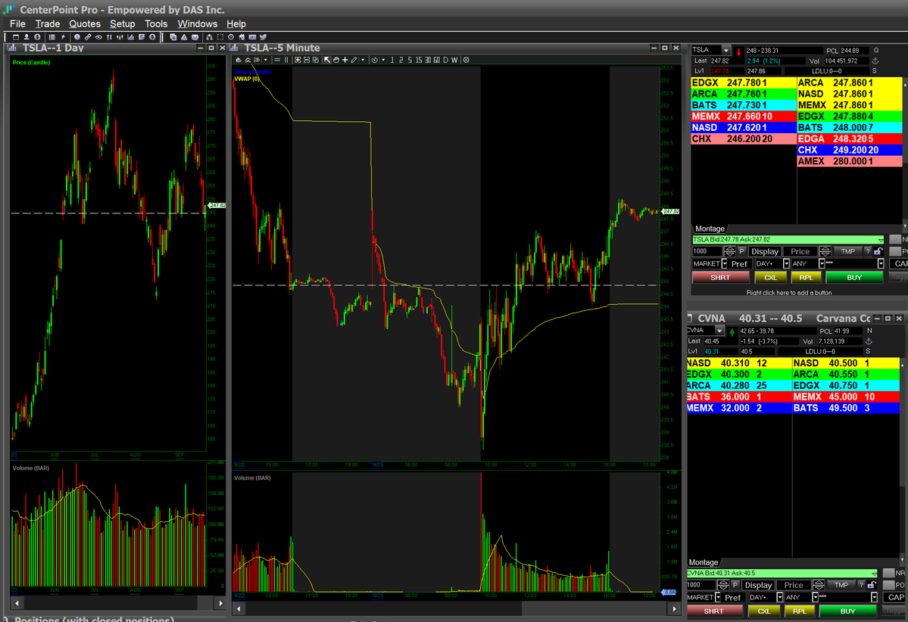Click the chart type icon in 5 Minute toolbar
The height and width of the screenshot is (622, 908).
click(x=238, y=60)
